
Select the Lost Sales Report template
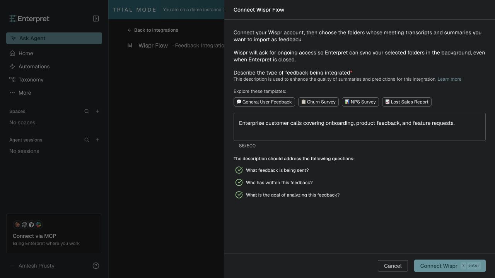[407, 102]
